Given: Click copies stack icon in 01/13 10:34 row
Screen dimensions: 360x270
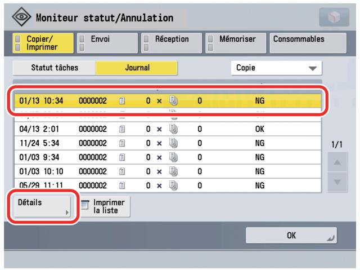Looking at the screenshot, I should (174, 101).
